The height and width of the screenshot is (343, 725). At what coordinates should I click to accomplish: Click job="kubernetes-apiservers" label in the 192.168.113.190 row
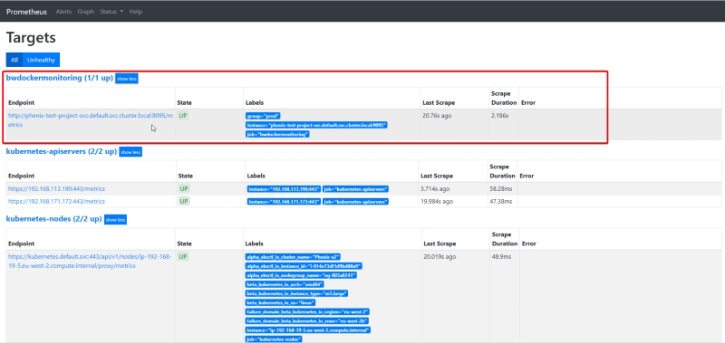pyautogui.click(x=355, y=189)
